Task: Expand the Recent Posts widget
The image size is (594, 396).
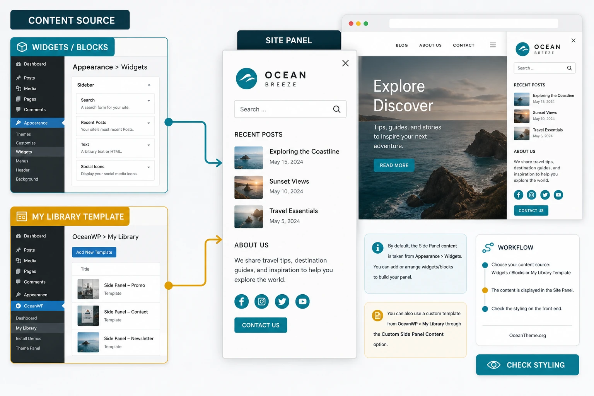Action: point(149,123)
